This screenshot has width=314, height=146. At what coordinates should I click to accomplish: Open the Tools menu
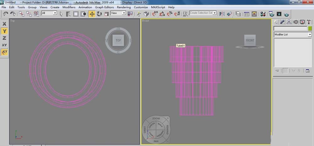coord(21,7)
